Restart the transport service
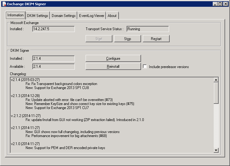This screenshot has height=166, width=230. click(156, 39)
